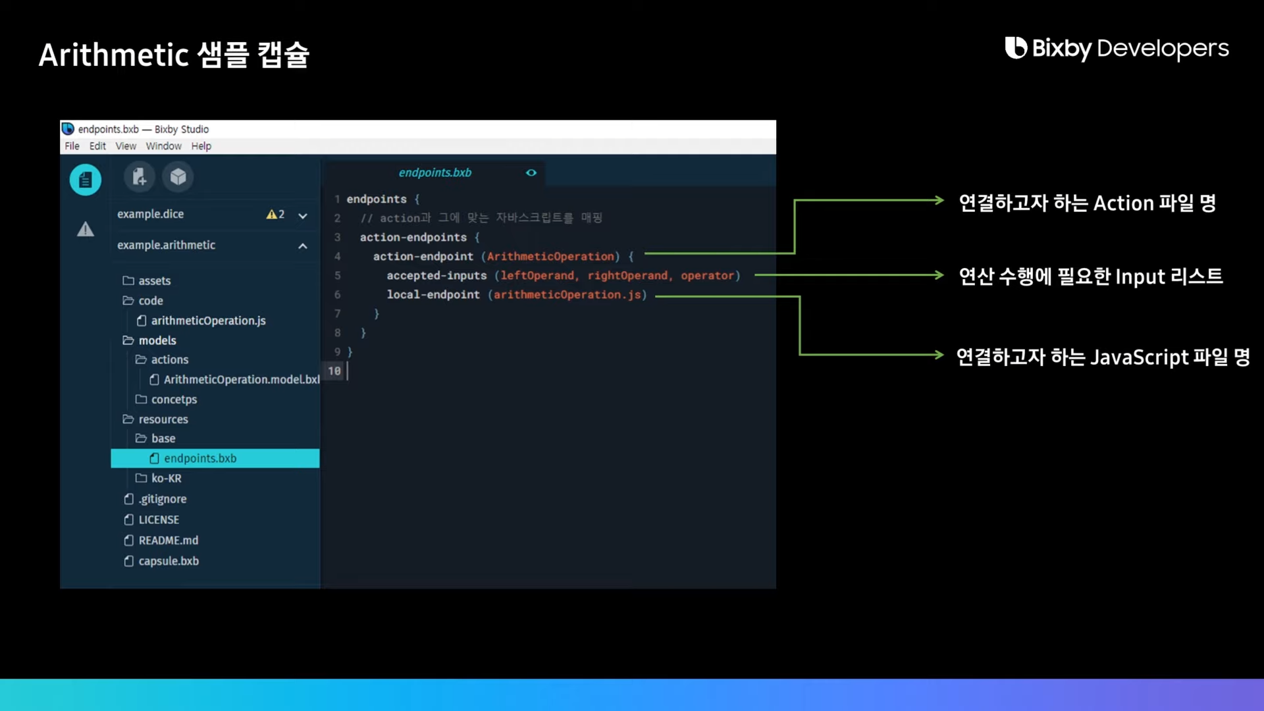Open the Files view sidebar icon

(x=86, y=180)
